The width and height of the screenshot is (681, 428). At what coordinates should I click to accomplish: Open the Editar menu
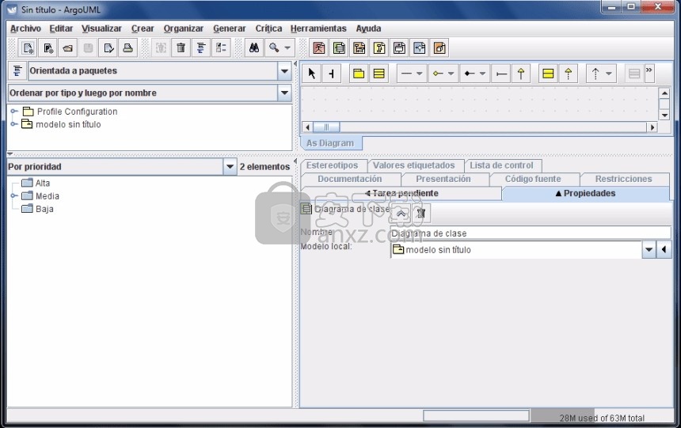tap(61, 28)
